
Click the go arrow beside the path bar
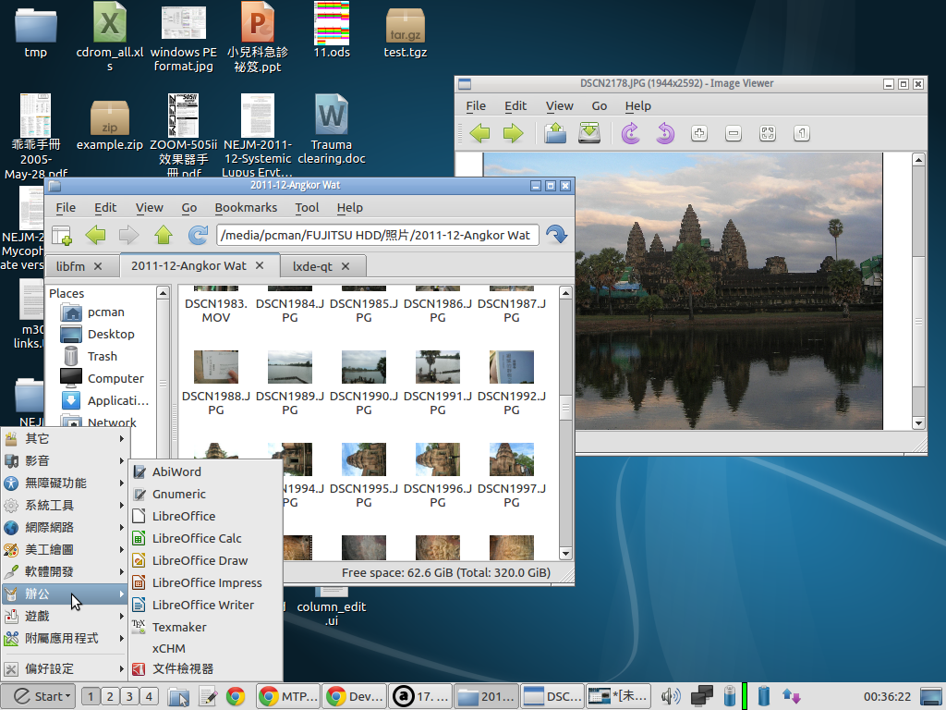[556, 235]
